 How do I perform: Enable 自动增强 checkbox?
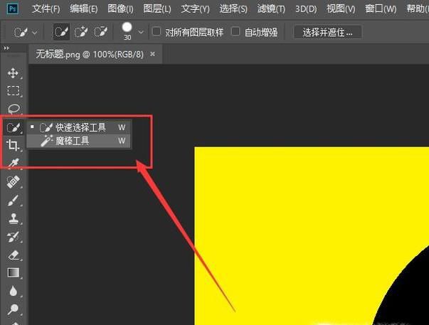pyautogui.click(x=235, y=31)
